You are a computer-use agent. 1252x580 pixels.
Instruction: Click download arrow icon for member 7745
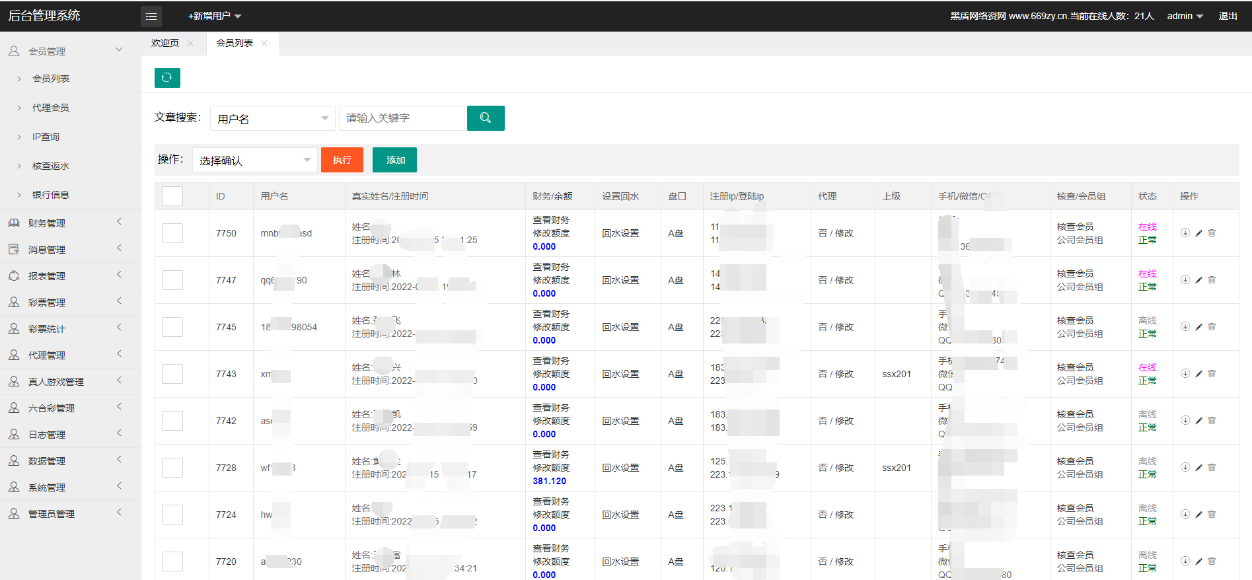pos(1185,327)
